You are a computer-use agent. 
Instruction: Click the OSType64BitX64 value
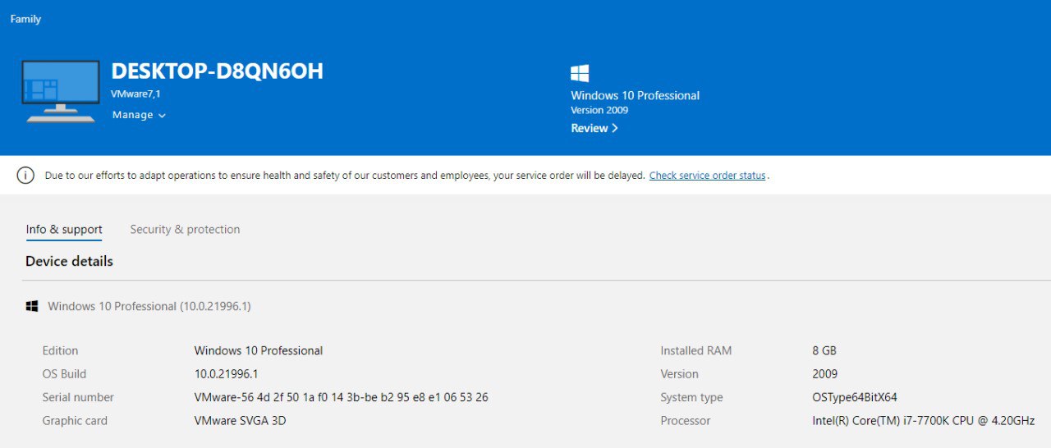855,397
